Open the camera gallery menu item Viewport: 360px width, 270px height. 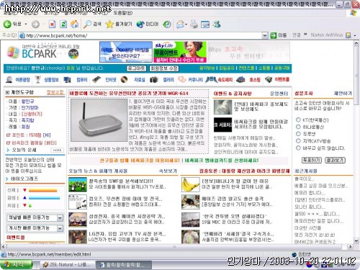(x=162, y=80)
